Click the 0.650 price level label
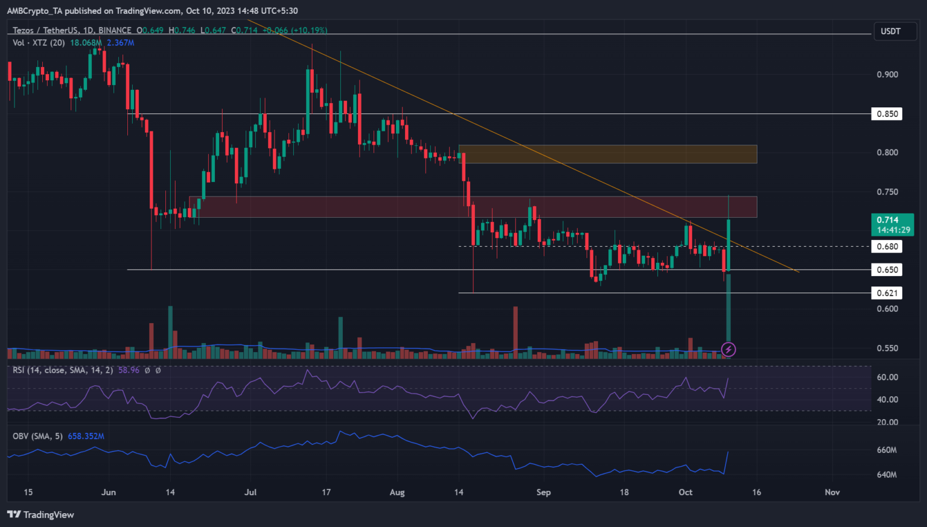 887,270
